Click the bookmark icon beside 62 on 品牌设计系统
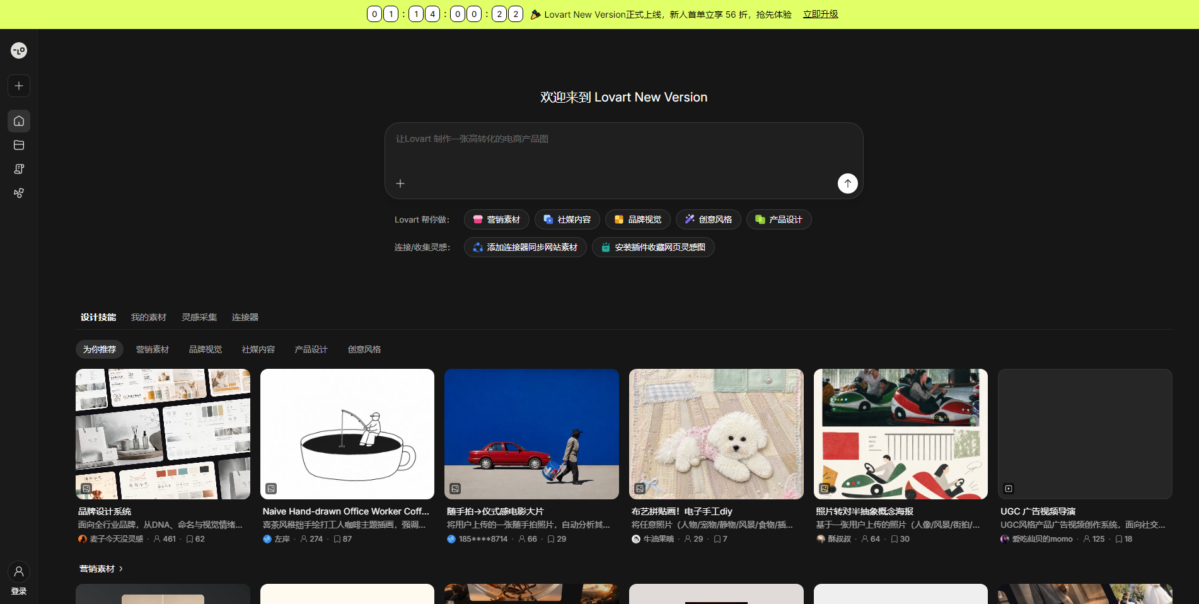 (190, 539)
